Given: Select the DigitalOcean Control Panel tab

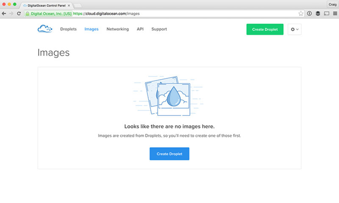Looking at the screenshot, I should pos(46,5).
